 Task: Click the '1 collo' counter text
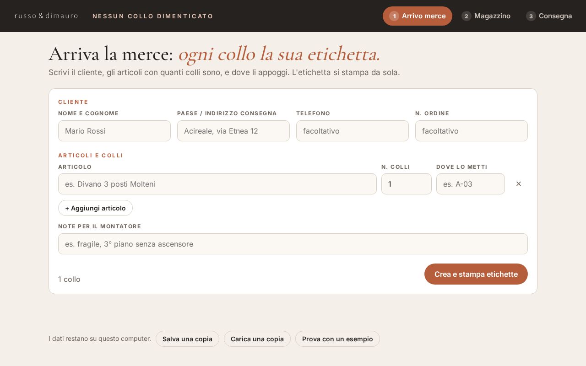pos(69,279)
